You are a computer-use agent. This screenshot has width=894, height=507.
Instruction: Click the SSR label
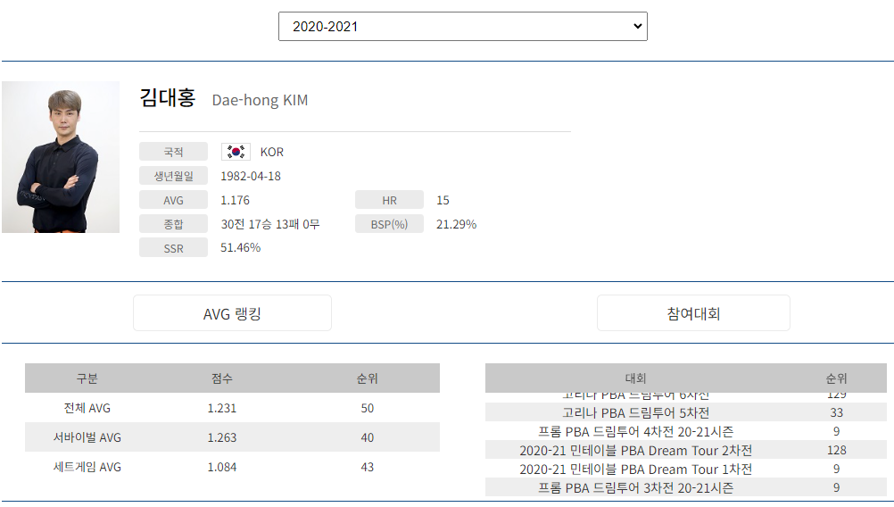pos(173,248)
